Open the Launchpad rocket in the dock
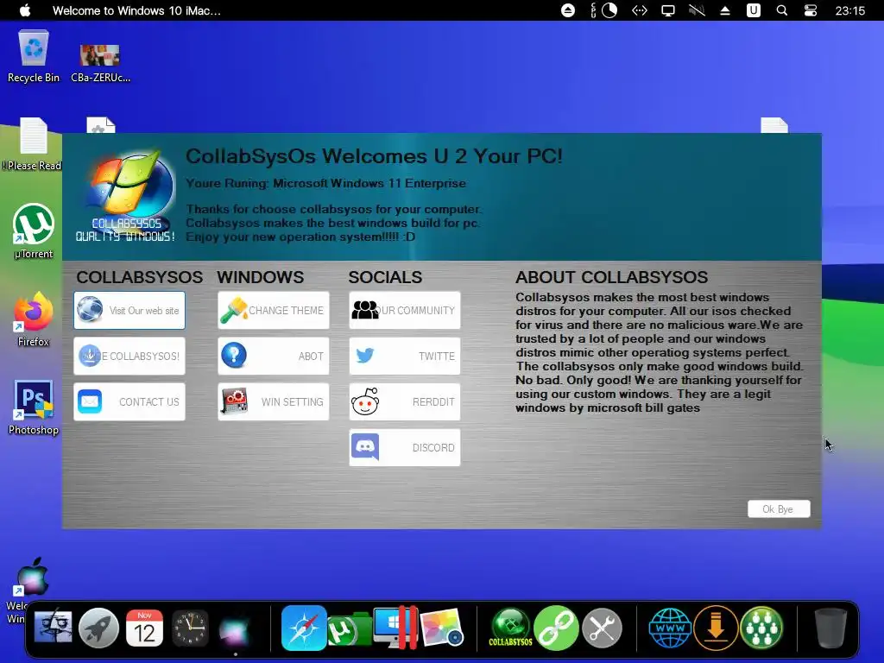Viewport: 884px width, 663px height. 98,628
